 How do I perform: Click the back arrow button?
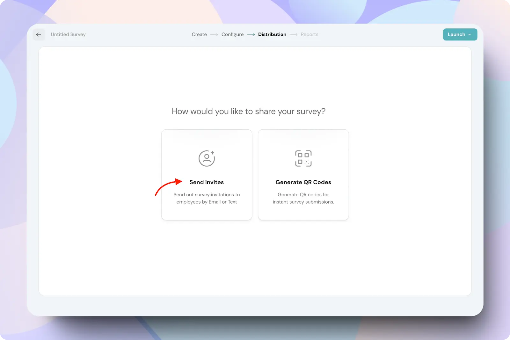[39, 34]
